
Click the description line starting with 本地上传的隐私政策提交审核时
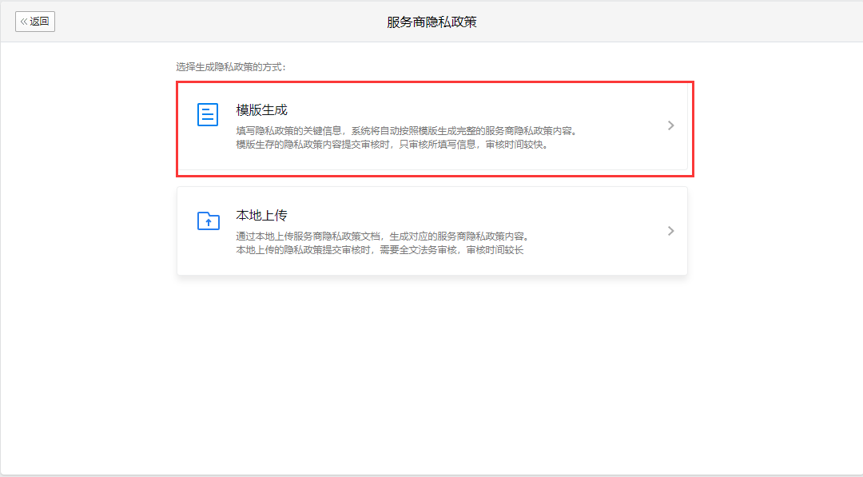pos(380,250)
